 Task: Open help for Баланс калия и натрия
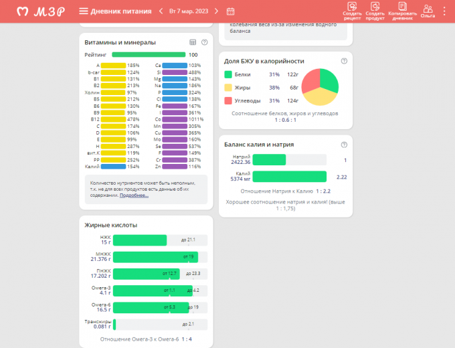344,144
